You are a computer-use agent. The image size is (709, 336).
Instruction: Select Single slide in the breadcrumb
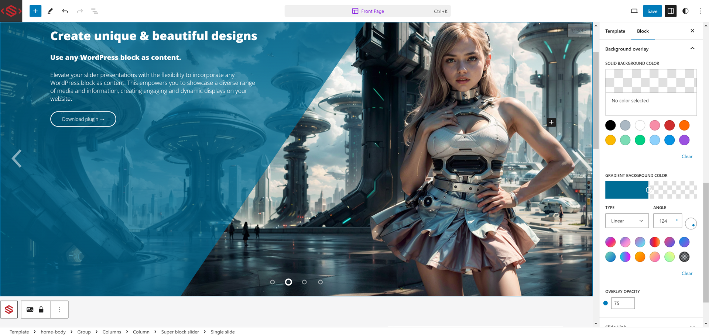click(223, 332)
